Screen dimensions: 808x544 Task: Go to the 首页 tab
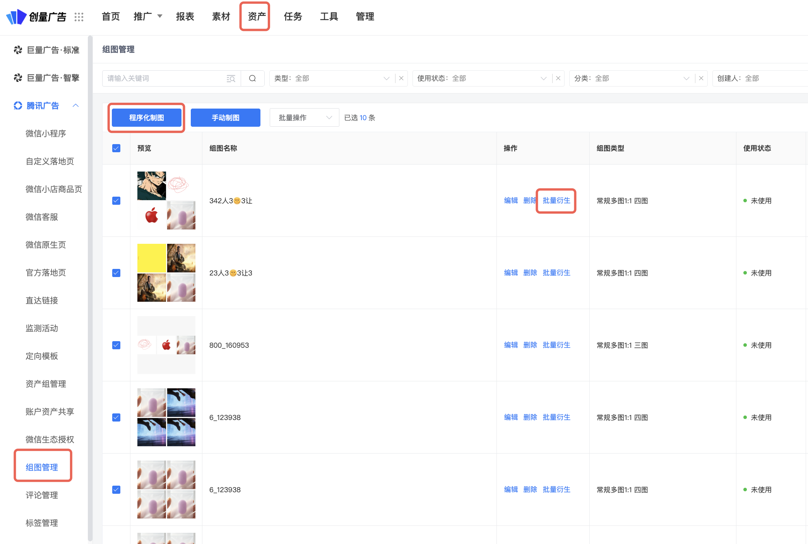(111, 16)
